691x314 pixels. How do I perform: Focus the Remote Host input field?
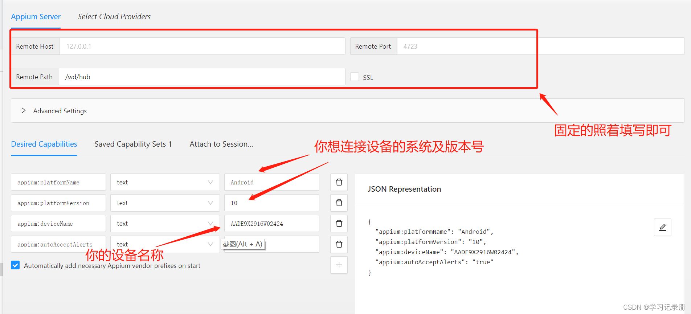click(x=203, y=46)
